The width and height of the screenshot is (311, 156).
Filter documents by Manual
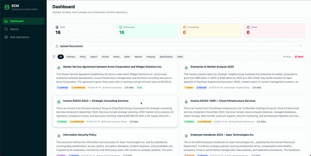(x=138, y=57)
